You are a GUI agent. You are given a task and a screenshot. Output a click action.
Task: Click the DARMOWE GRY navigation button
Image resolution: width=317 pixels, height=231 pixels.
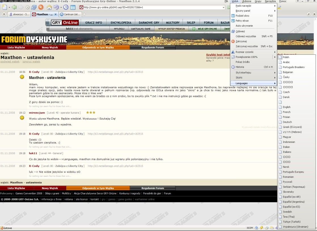click(149, 23)
